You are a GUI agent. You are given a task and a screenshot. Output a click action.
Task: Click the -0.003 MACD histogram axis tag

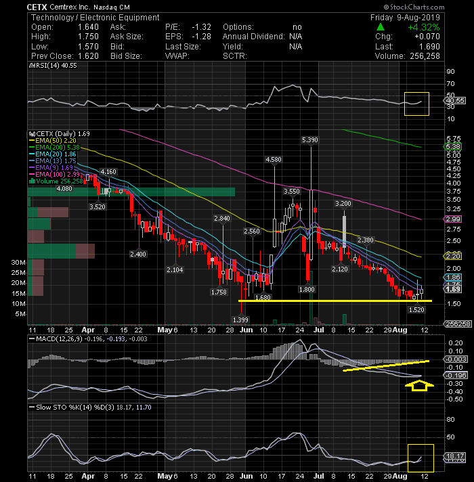pyautogui.click(x=456, y=359)
